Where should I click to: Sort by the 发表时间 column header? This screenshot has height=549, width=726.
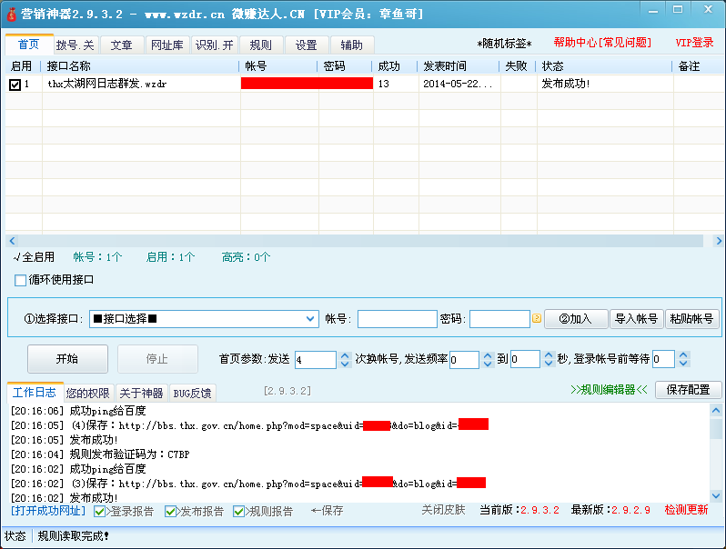[x=459, y=66]
